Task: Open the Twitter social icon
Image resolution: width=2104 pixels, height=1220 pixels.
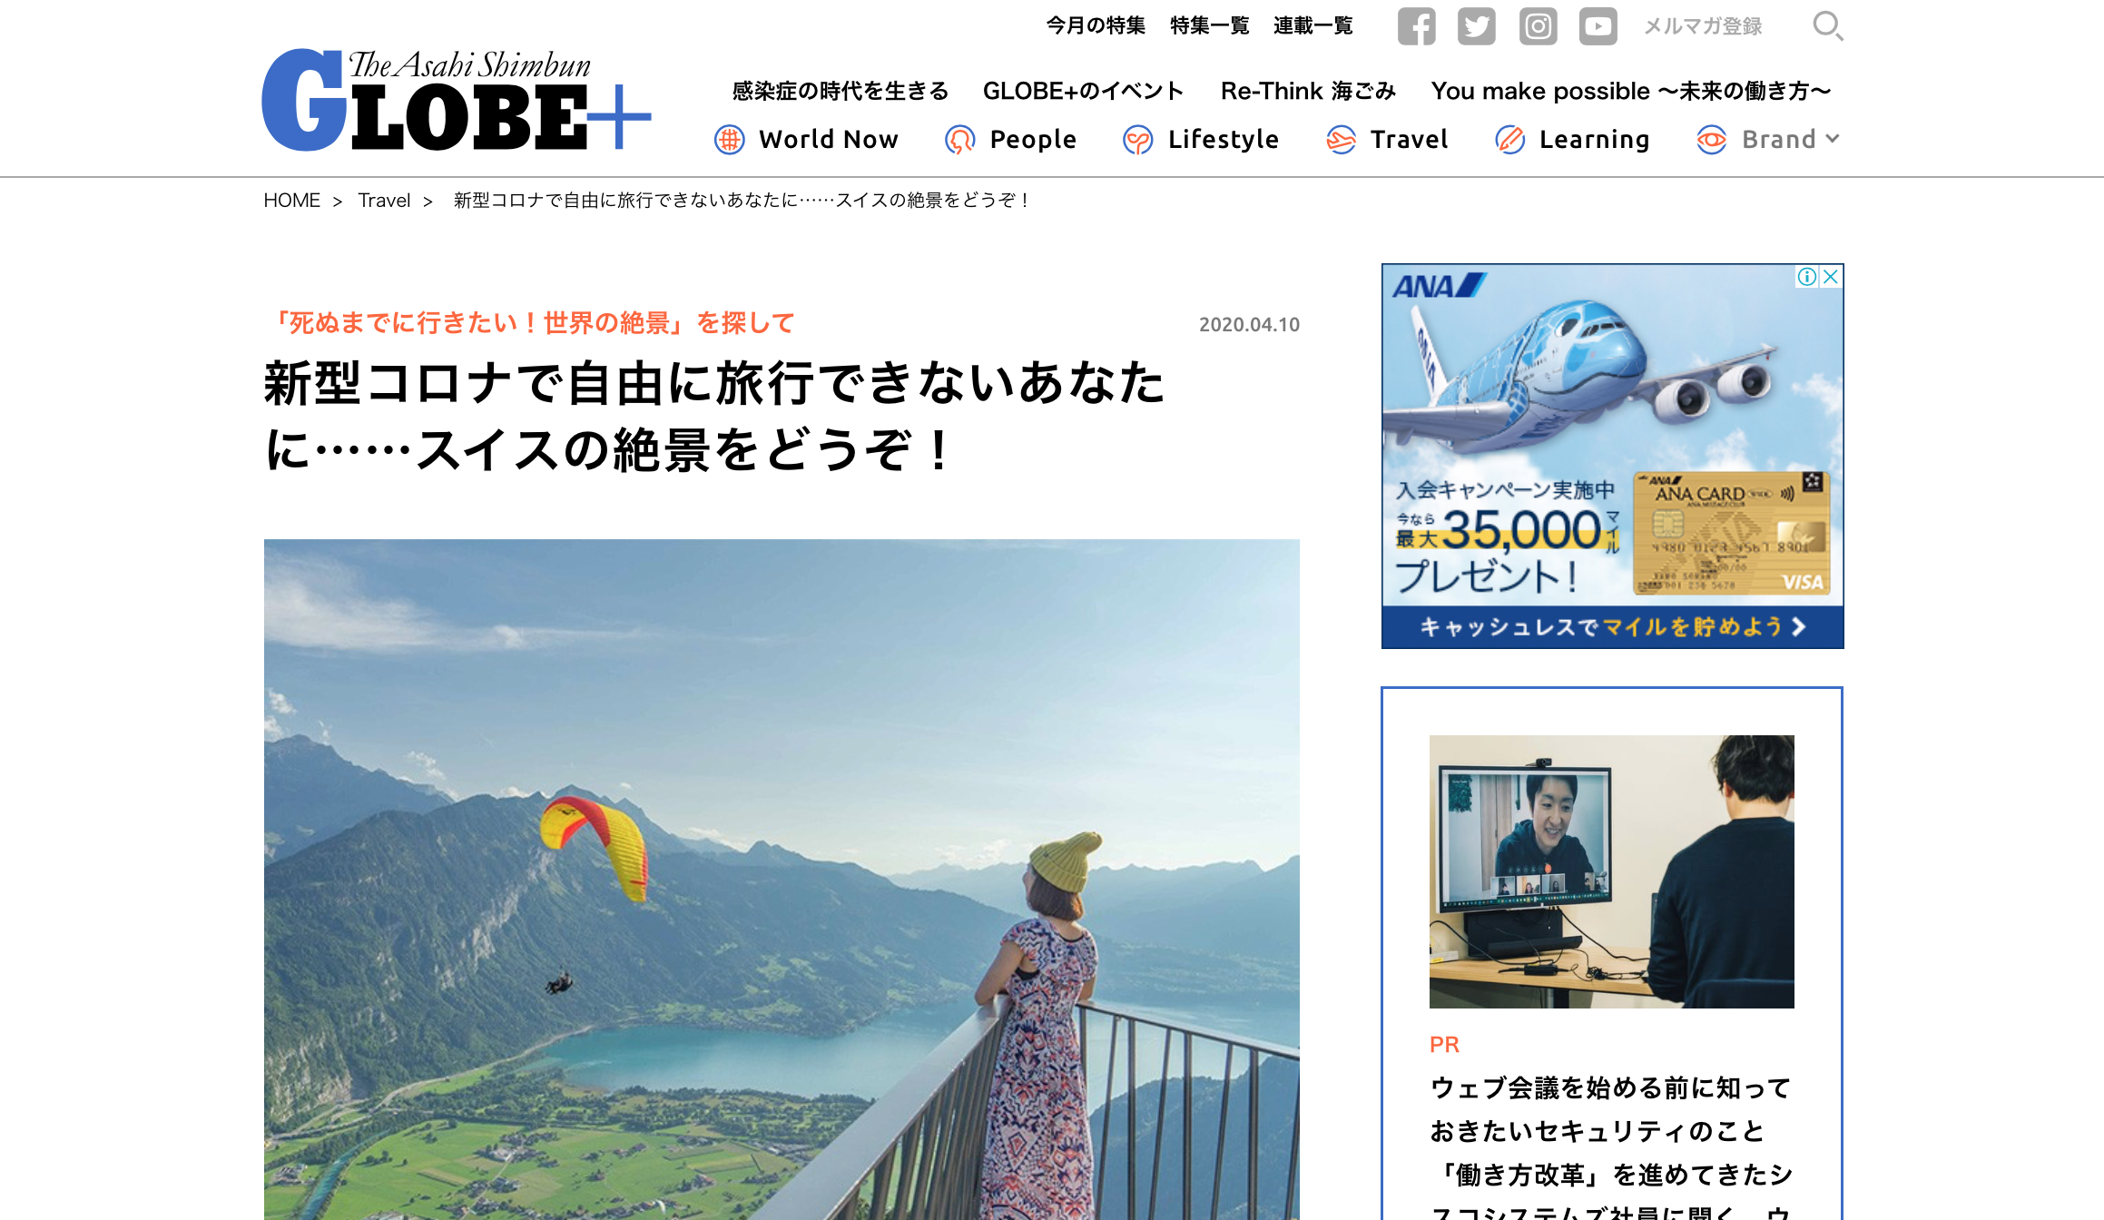Action: click(x=1477, y=25)
